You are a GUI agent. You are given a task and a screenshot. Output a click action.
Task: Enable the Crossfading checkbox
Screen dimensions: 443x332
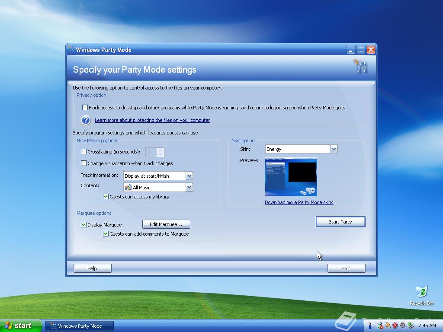pyautogui.click(x=83, y=152)
